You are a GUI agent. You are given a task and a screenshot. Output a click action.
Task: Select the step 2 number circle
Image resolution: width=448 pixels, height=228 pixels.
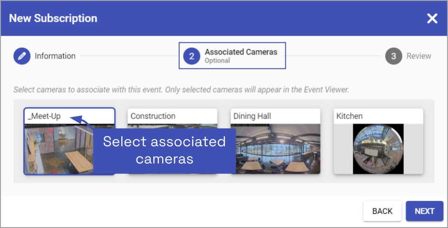[191, 56]
